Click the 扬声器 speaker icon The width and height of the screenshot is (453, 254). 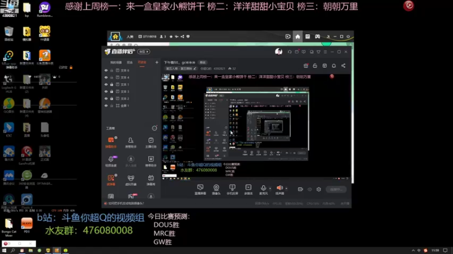click(x=279, y=189)
